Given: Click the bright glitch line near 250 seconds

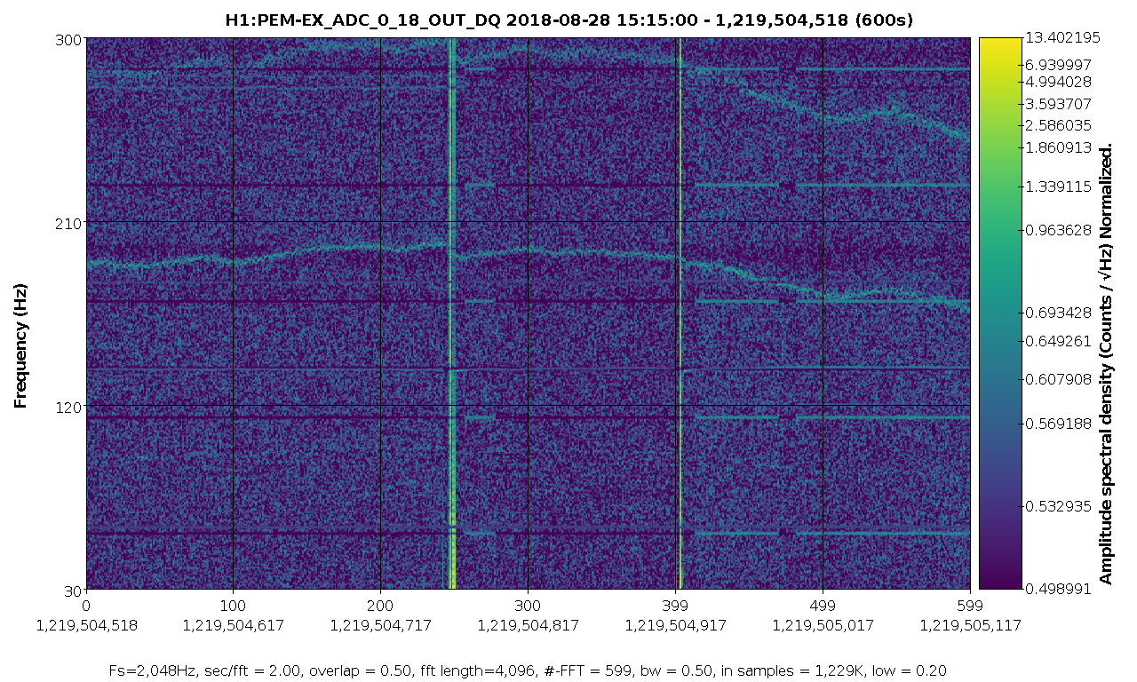Looking at the screenshot, I should tap(452, 314).
